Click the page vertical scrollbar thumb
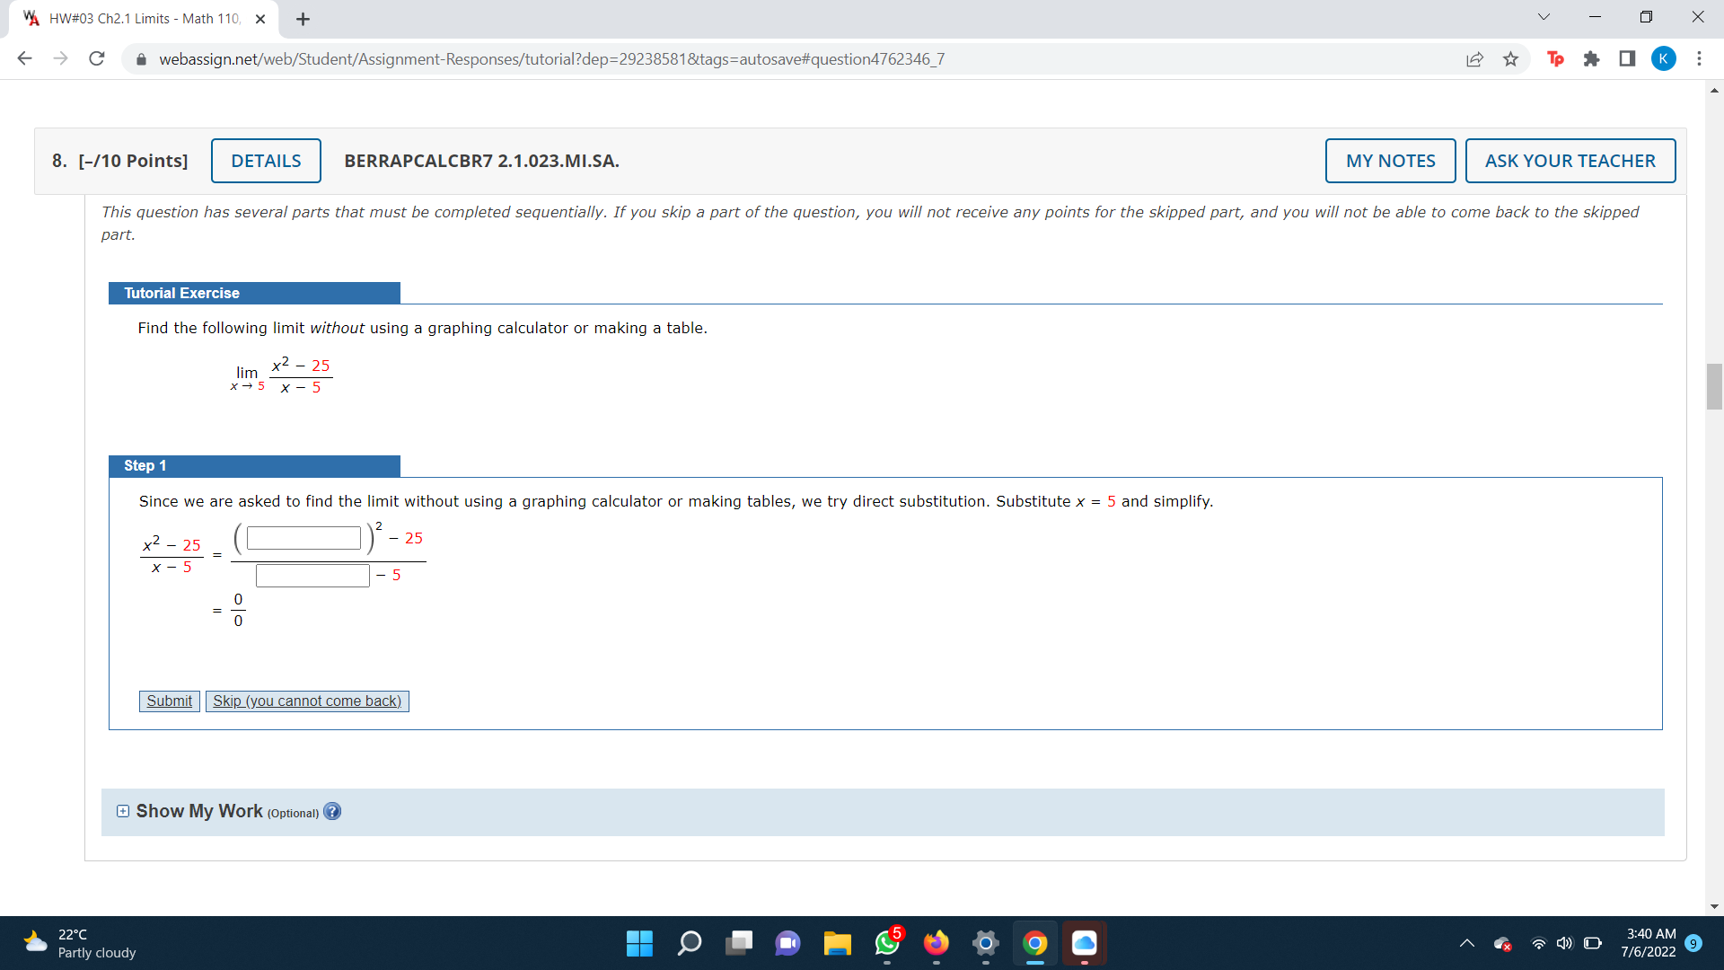The image size is (1724, 970). (x=1714, y=386)
